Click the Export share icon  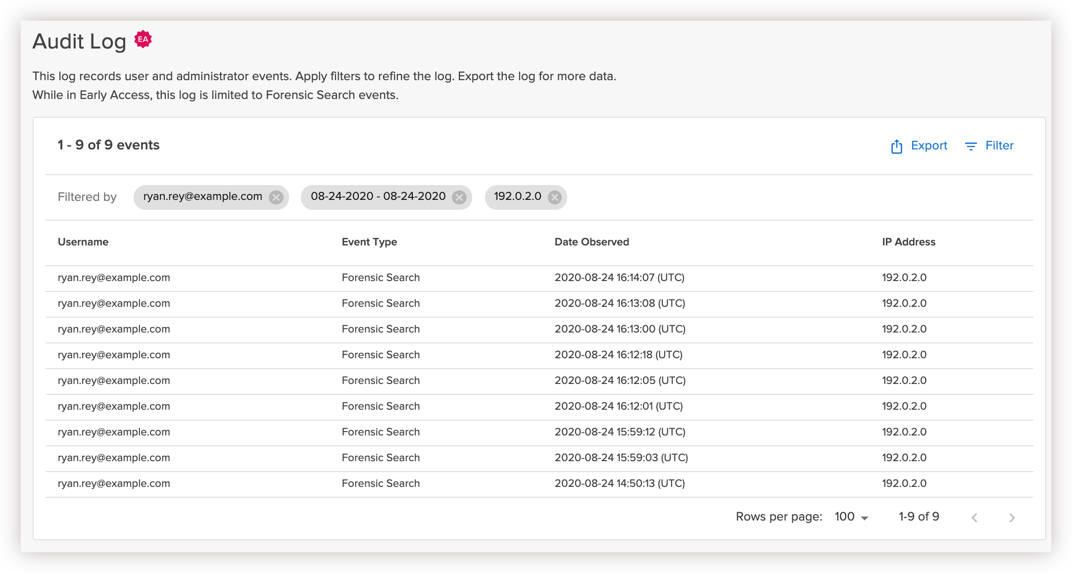tap(896, 146)
